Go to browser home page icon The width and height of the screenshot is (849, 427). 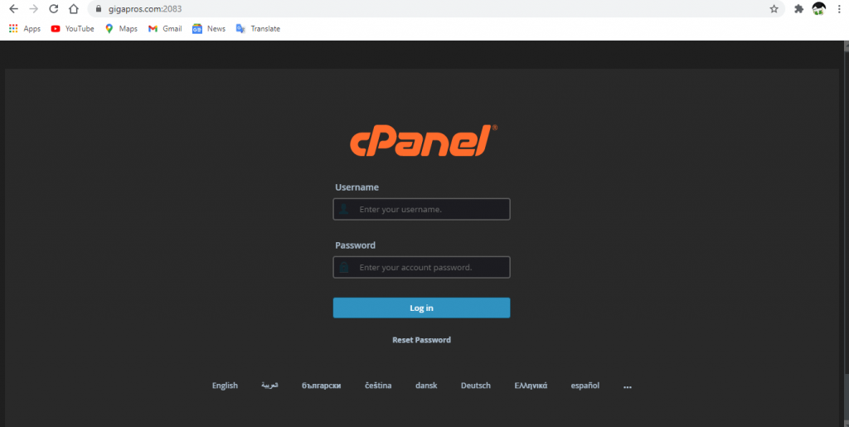coord(74,9)
